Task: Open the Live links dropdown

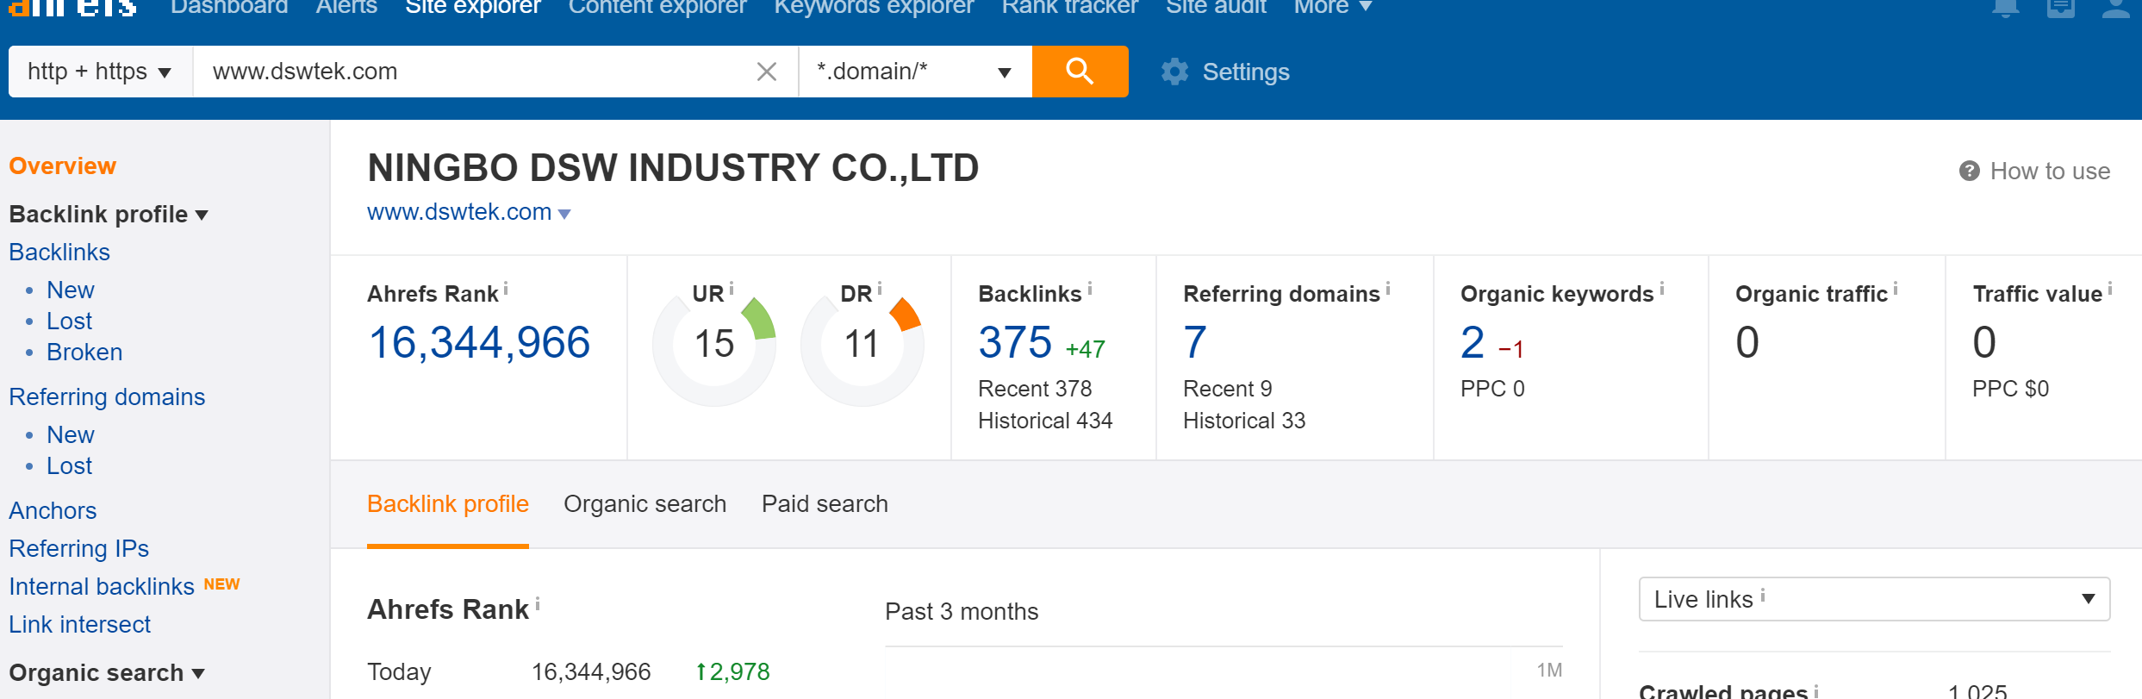Action: (x=1874, y=599)
